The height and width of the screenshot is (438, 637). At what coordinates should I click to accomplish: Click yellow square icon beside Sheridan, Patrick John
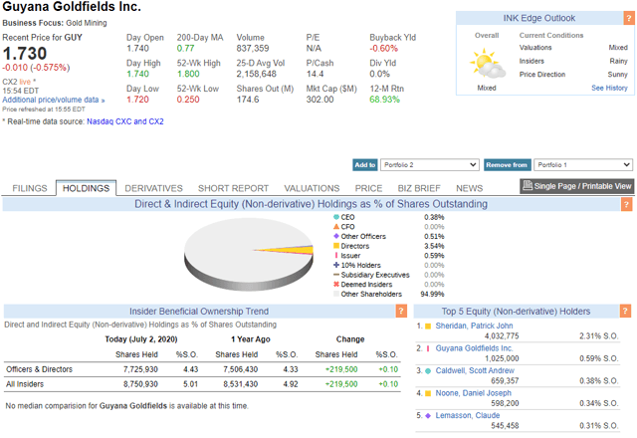[428, 326]
